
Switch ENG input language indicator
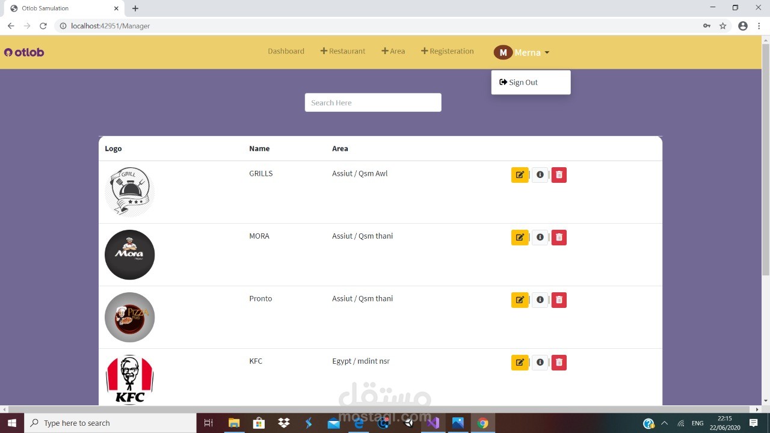point(697,423)
